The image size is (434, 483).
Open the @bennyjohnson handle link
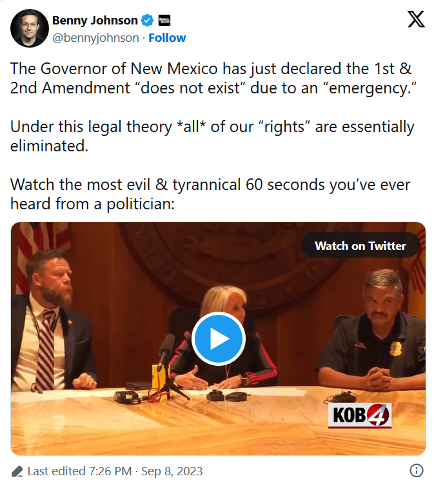click(x=95, y=38)
